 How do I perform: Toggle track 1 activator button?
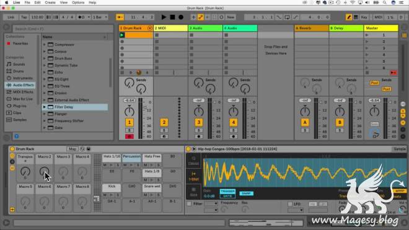coord(130,122)
